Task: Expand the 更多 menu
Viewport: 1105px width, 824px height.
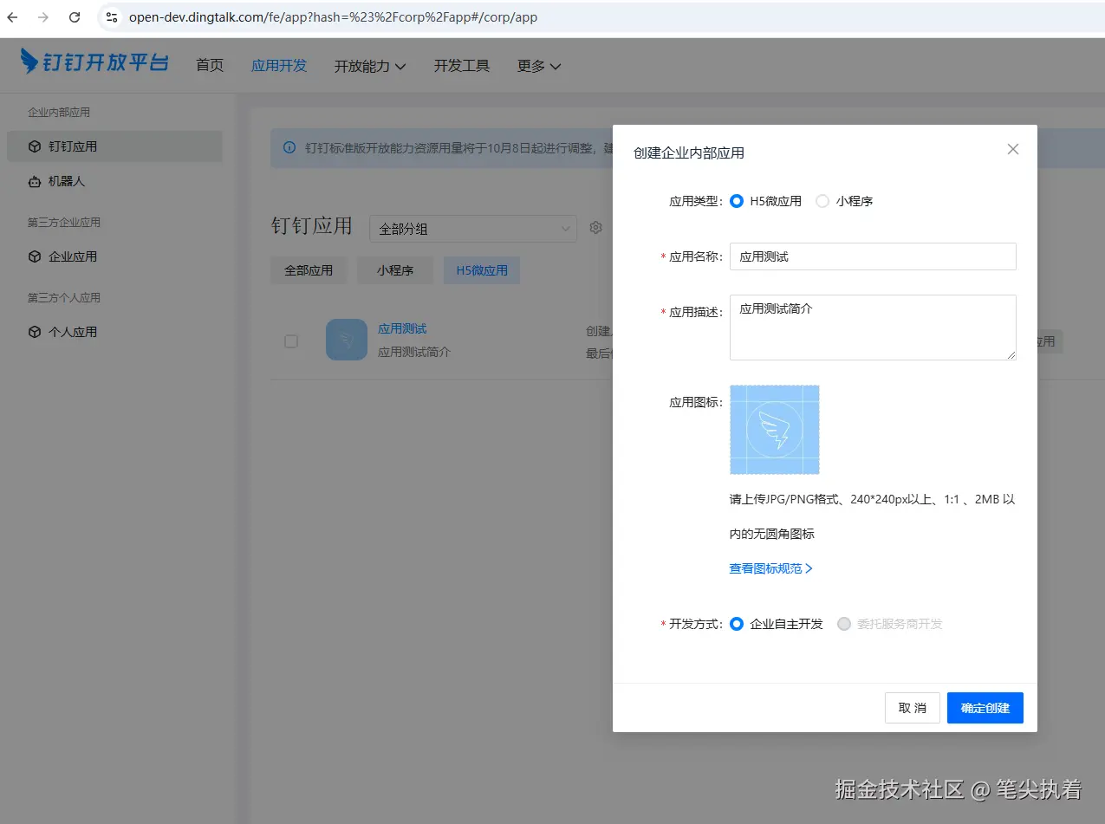Action: [538, 66]
